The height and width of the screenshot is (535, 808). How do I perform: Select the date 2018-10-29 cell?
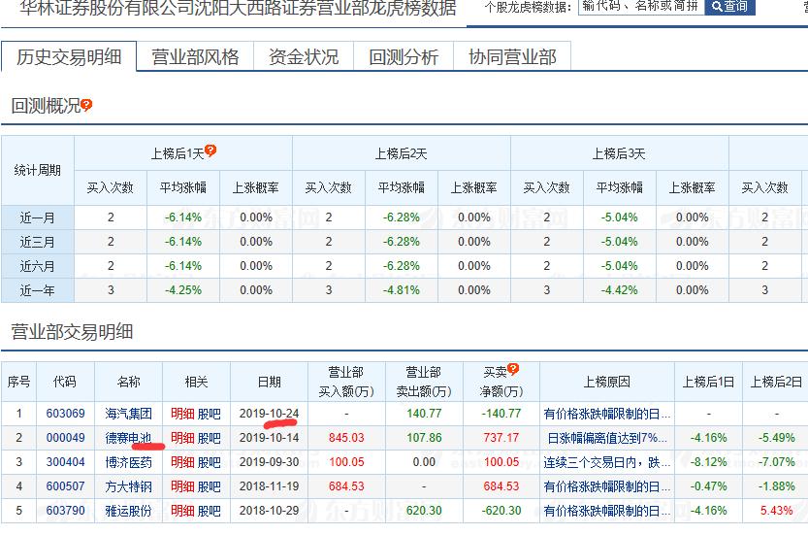tap(269, 510)
